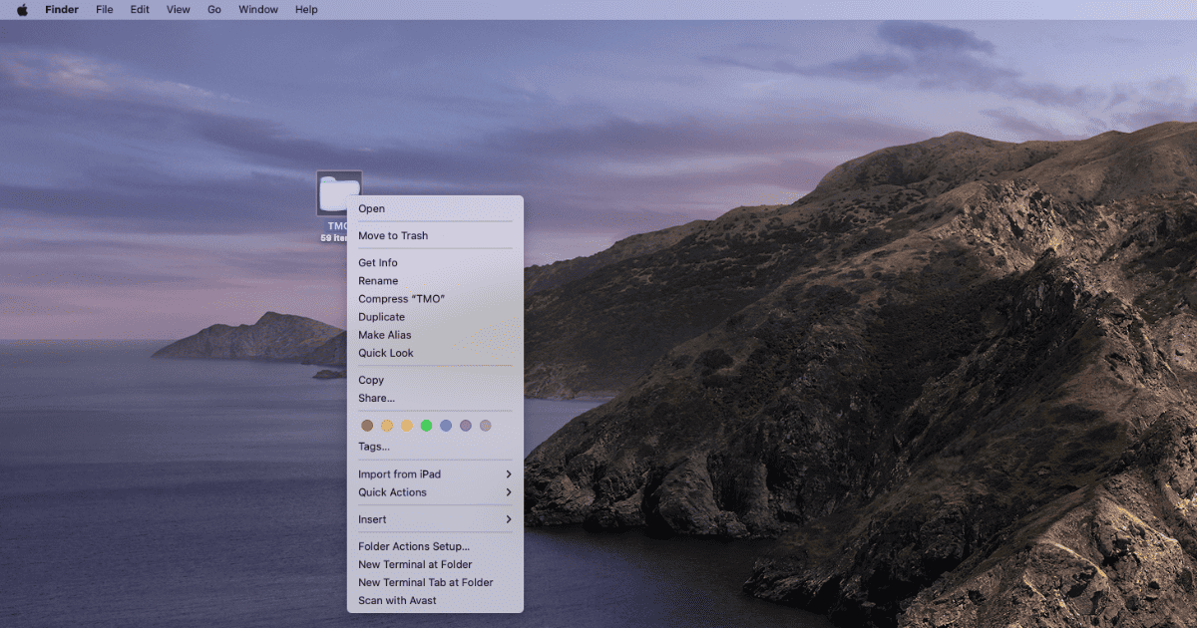This screenshot has height=628, width=1197.
Task: Apply the last gray color tag
Action: 486,426
